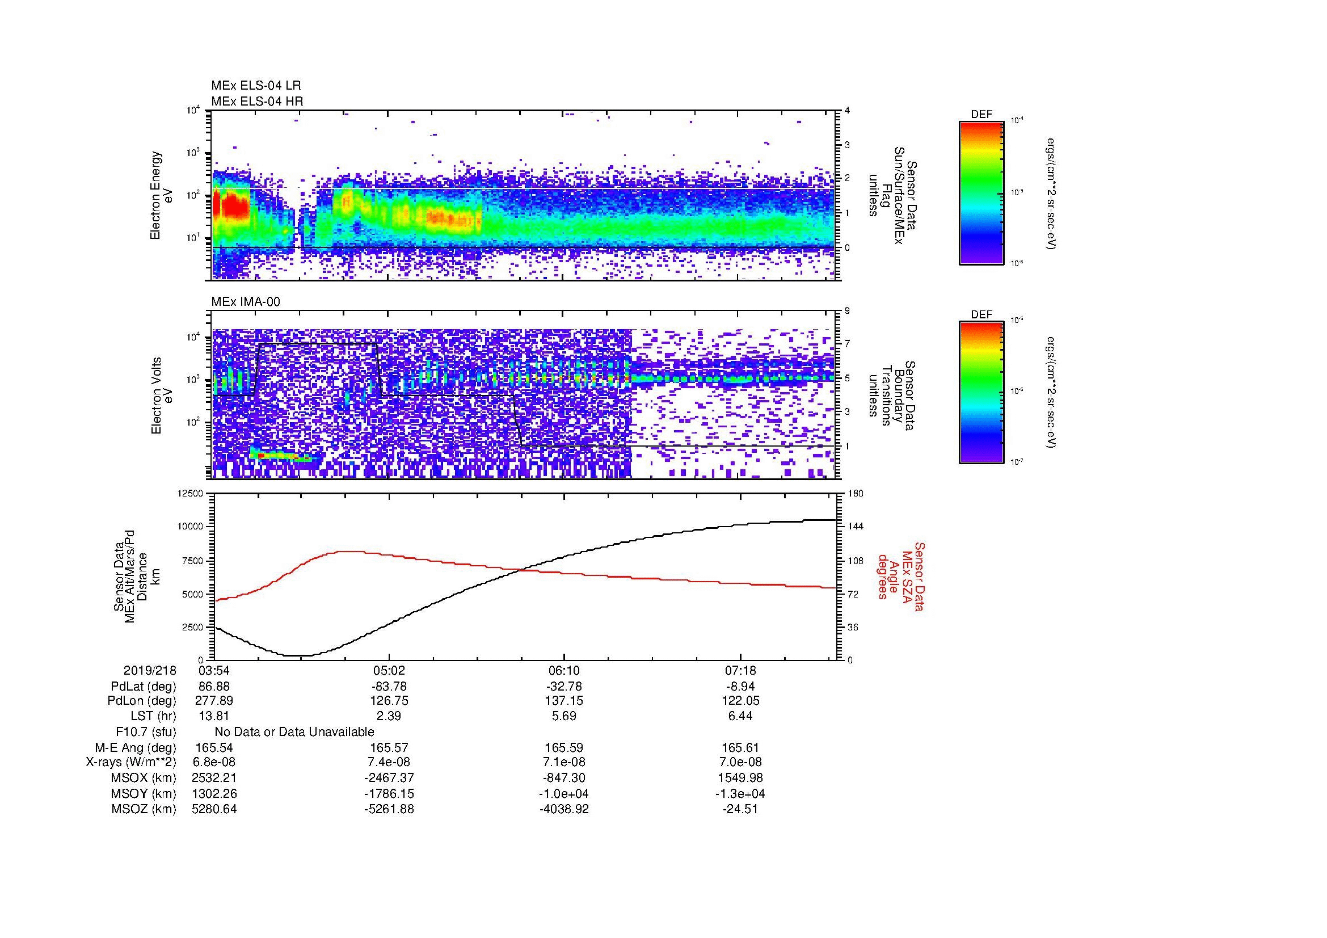Click the top color bar unit label ergs/(cm**2-sr-sec-eV)

pyautogui.click(x=1051, y=192)
